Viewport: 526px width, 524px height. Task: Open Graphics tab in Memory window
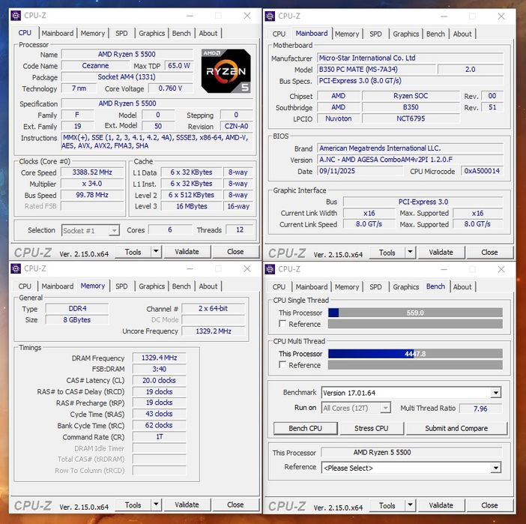pyautogui.click(x=151, y=286)
